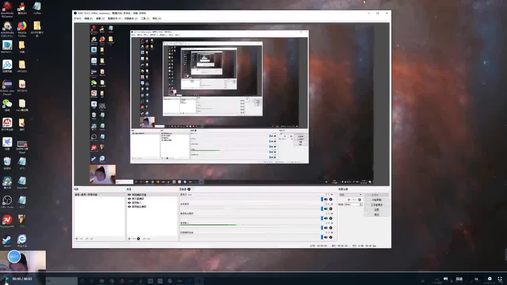Open the PPT2013 desktop folder
This screenshot has width=507, height=285.
(22, 66)
